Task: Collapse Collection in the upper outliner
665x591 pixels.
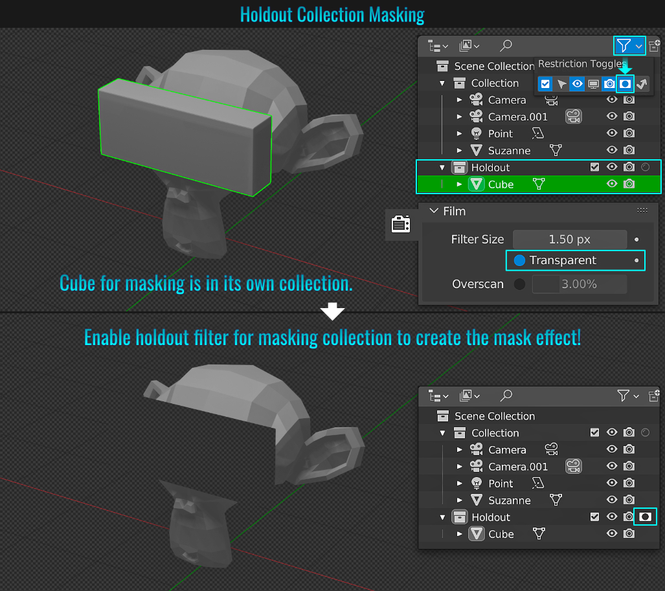Action: tap(442, 83)
